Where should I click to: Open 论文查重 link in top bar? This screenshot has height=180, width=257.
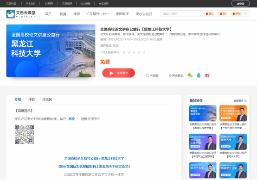point(85,4)
